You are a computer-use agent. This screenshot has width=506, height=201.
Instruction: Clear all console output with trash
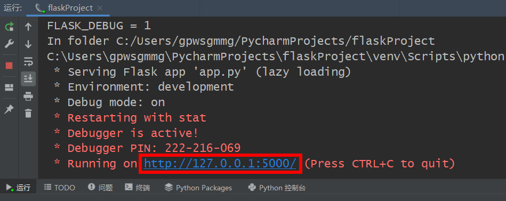point(28,113)
